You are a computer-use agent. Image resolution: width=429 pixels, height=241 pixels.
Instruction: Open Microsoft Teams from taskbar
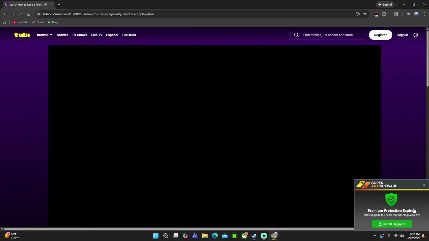(x=195, y=236)
